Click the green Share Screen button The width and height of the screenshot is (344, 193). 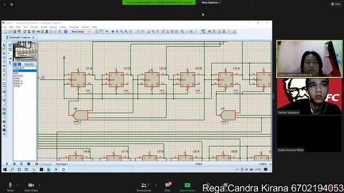click(x=187, y=187)
